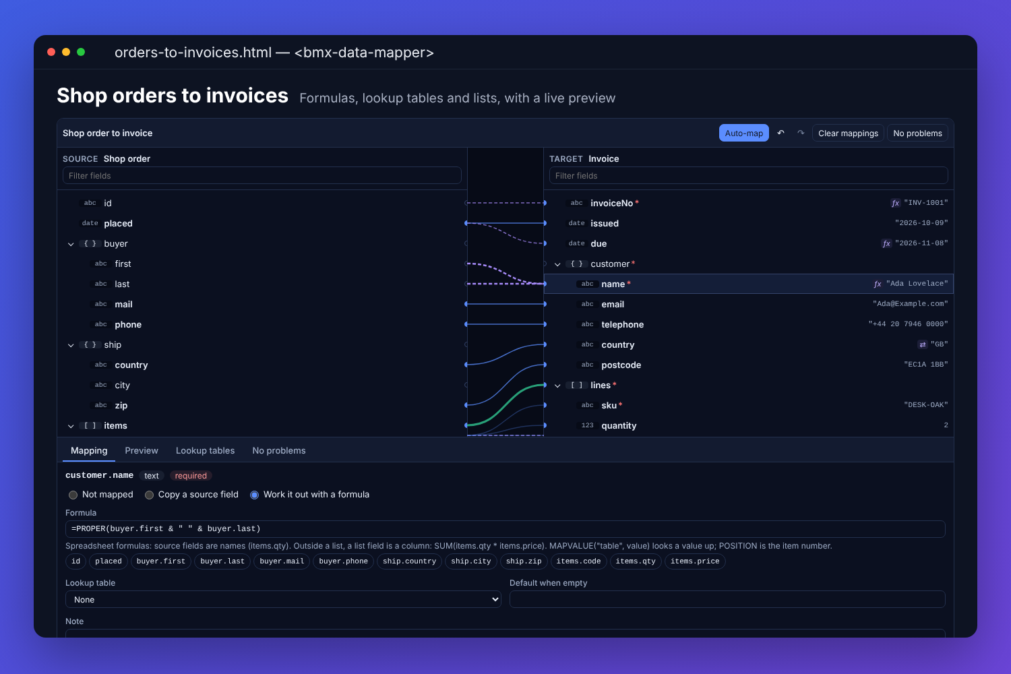Select the source country field row
This screenshot has height=674, width=1011.
pos(262,365)
